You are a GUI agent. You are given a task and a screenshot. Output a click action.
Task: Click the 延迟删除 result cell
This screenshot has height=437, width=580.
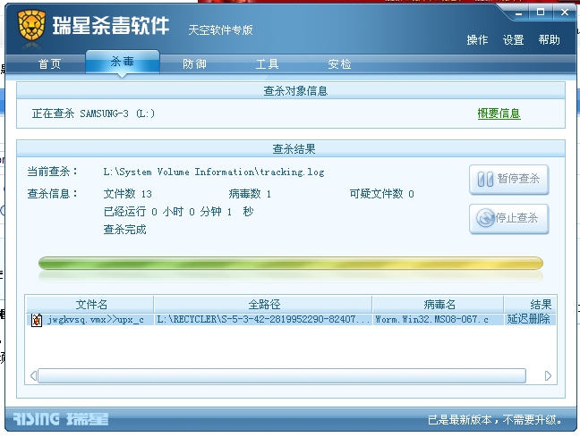pyautogui.click(x=528, y=320)
